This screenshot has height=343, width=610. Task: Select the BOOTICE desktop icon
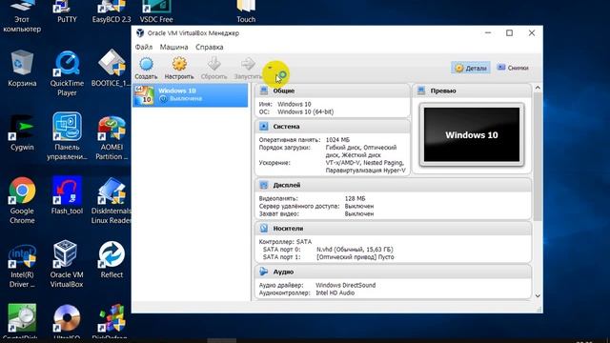(x=112, y=69)
